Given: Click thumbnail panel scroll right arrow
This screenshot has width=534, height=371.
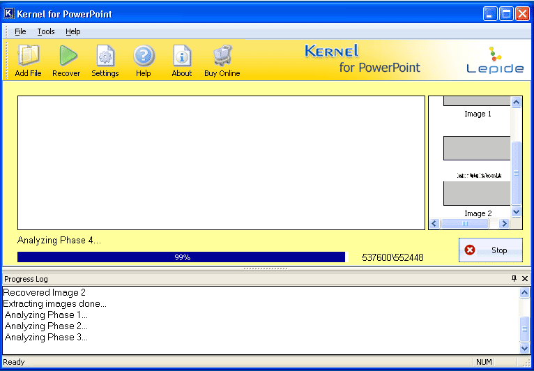Looking at the screenshot, I should coord(504,223).
